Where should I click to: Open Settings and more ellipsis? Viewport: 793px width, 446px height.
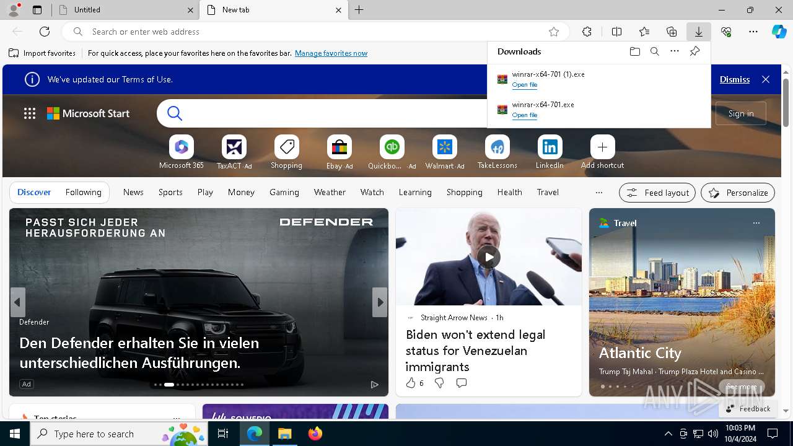pyautogui.click(x=753, y=32)
